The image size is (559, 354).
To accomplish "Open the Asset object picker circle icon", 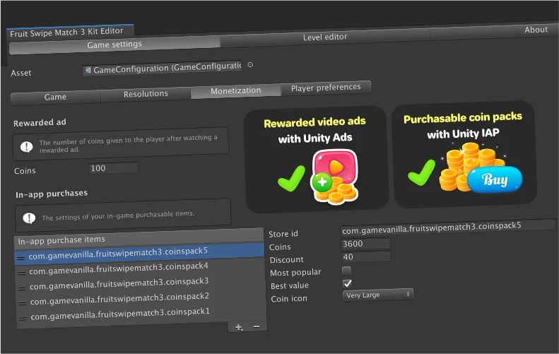I will [250, 64].
